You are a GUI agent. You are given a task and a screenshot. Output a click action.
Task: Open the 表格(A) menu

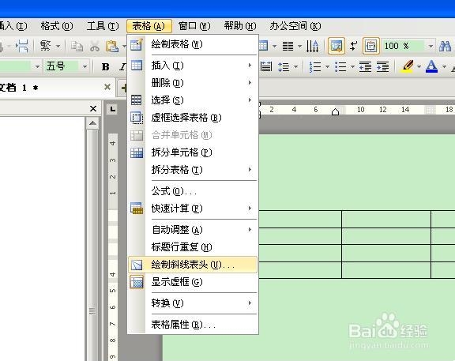[149, 26]
